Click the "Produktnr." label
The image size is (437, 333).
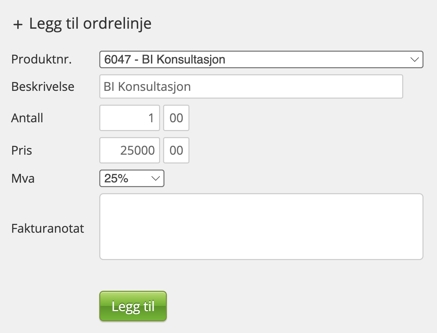coord(42,59)
